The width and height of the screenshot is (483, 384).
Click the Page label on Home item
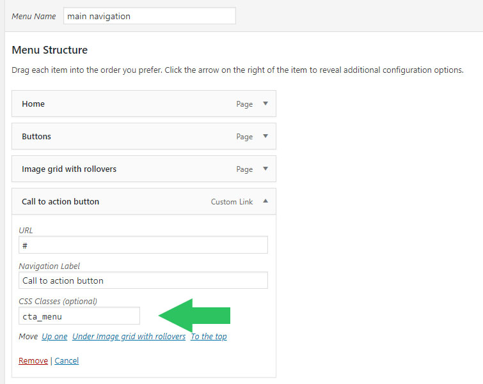pos(244,104)
